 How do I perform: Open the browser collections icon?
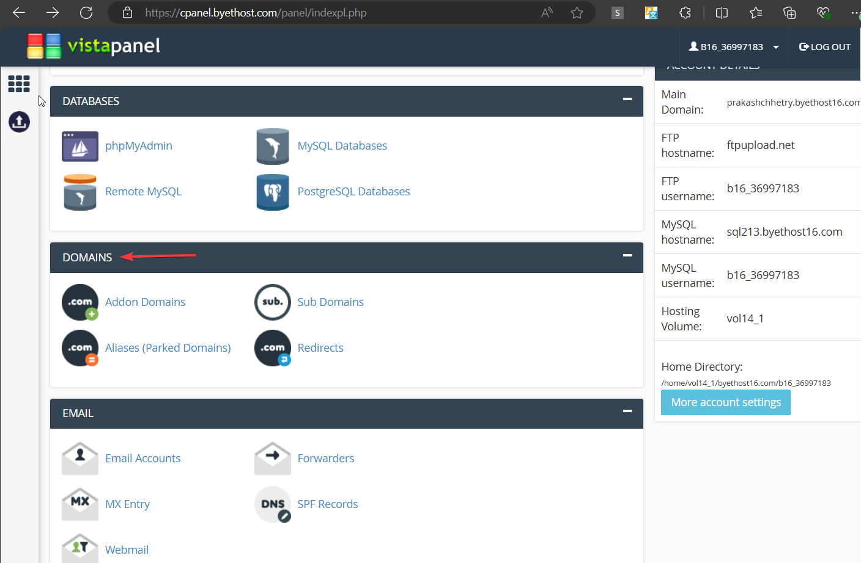(789, 12)
